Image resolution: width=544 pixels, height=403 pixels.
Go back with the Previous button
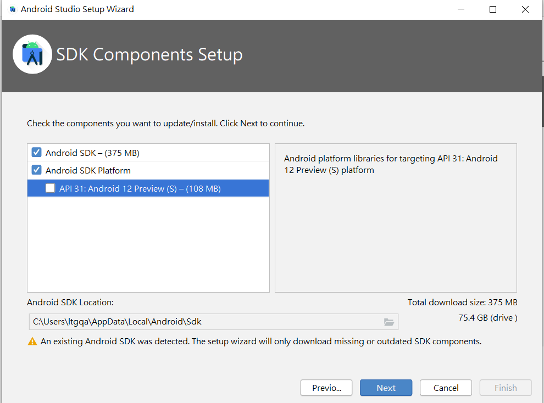(x=326, y=388)
